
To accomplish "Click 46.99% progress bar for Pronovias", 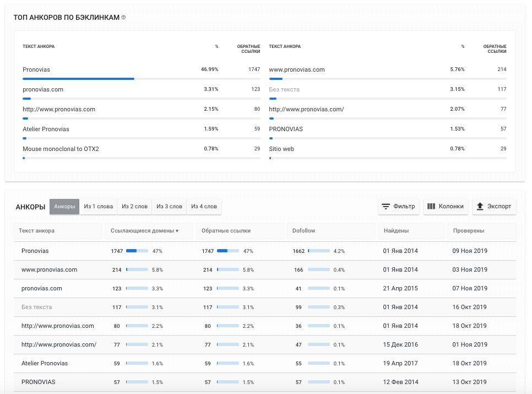I will point(142,79).
